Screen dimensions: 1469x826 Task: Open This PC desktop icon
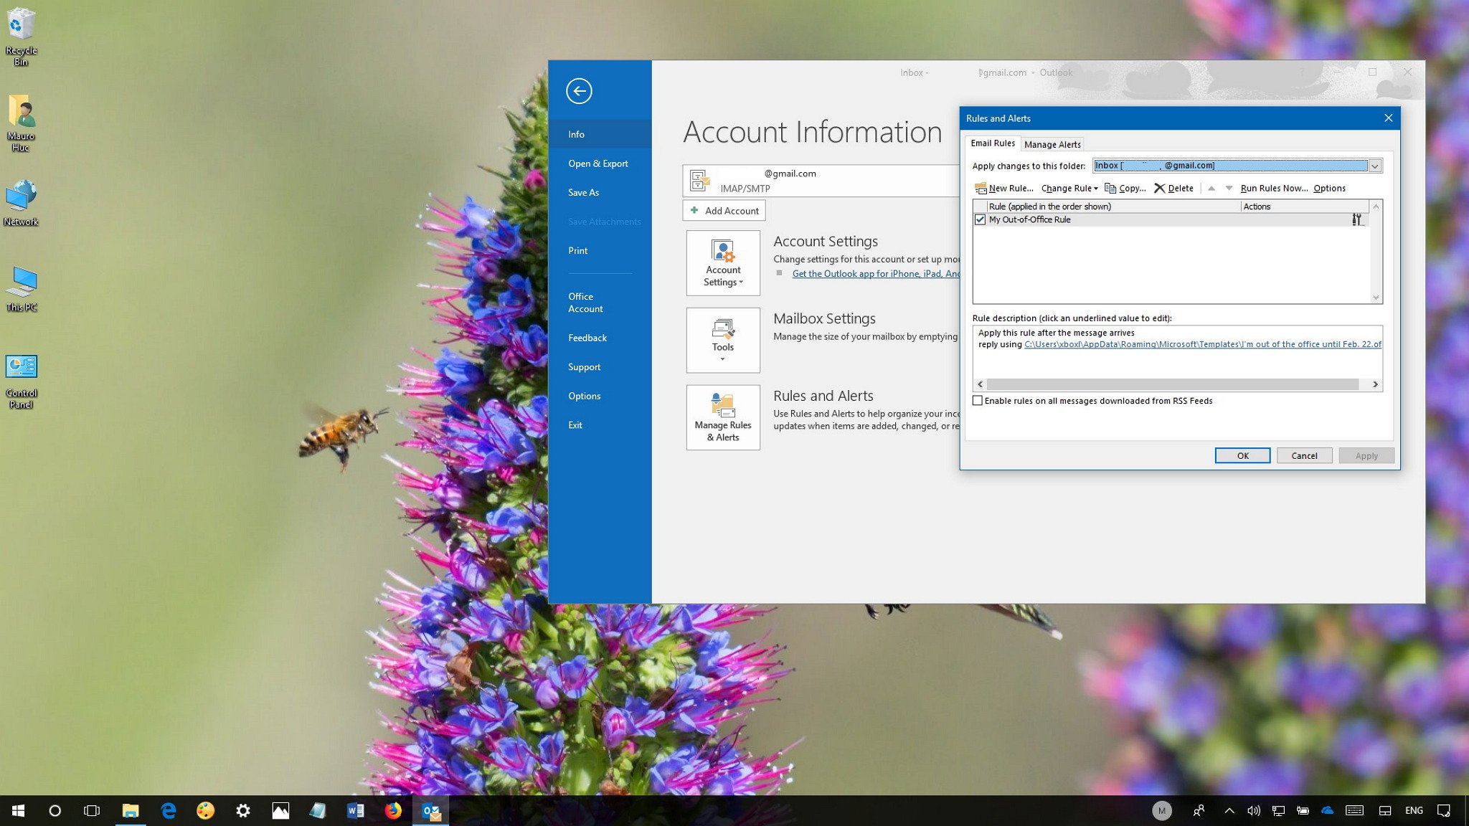[22, 289]
